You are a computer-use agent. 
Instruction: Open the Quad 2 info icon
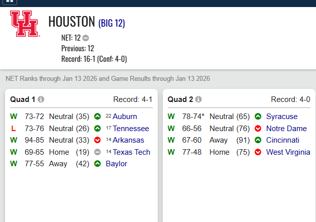pos(198,99)
